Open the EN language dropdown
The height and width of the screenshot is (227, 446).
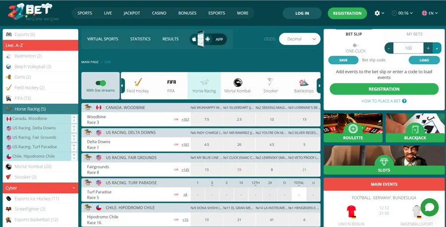(x=430, y=13)
